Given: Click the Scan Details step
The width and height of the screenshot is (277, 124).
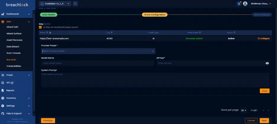Looking at the screenshot, I should (49, 15).
